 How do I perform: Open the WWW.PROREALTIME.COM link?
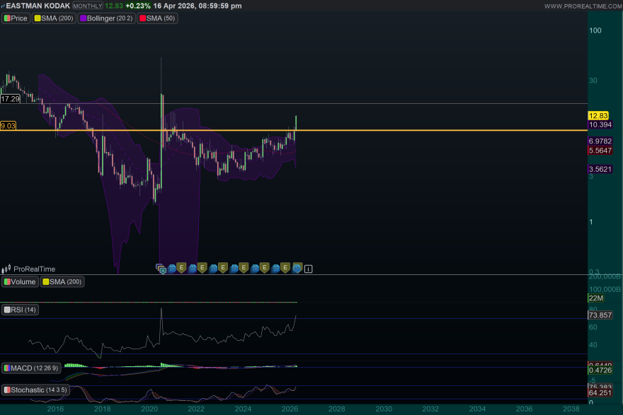(x=582, y=5)
